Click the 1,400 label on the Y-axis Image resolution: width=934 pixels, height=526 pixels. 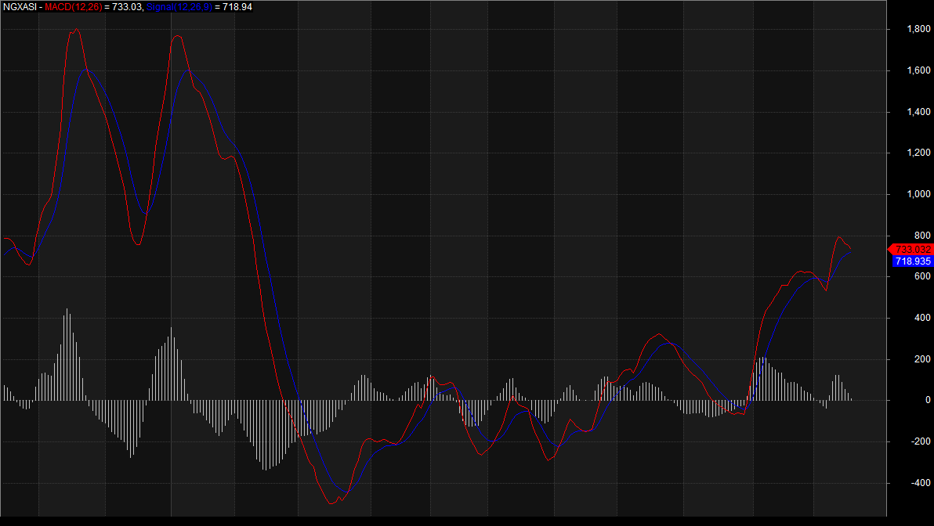[x=918, y=112]
